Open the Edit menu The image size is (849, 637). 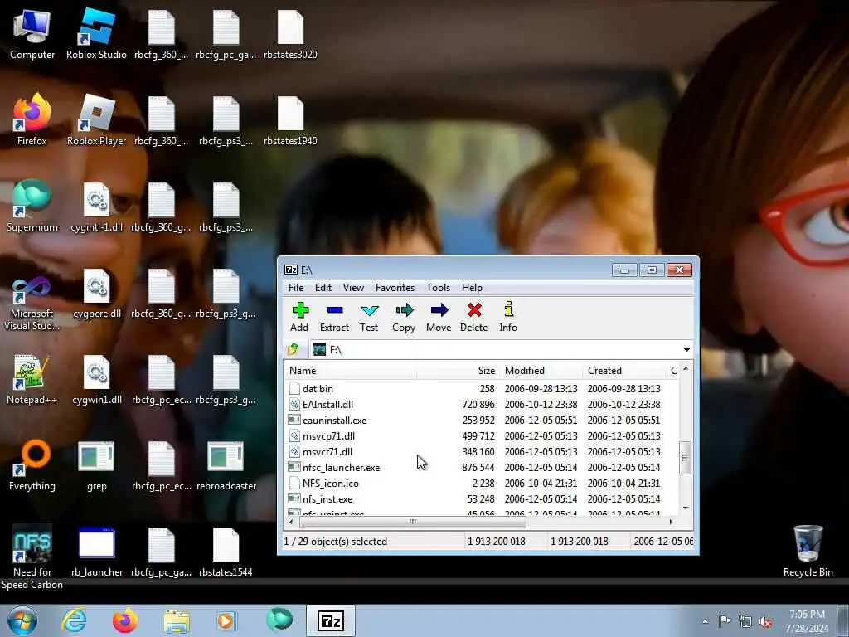coord(323,288)
